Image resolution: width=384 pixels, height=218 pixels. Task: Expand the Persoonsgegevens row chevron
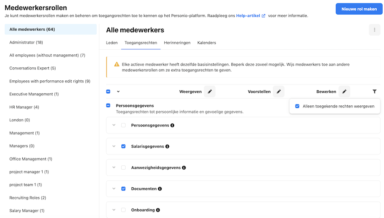coord(114,125)
